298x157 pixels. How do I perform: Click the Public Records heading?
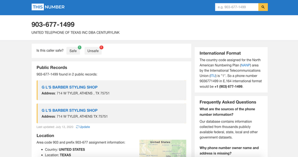(52, 67)
